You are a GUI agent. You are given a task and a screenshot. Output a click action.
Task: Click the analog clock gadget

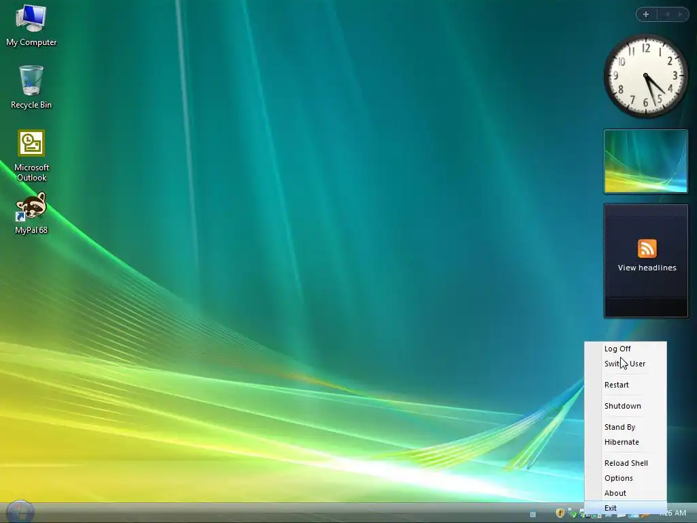(x=646, y=76)
